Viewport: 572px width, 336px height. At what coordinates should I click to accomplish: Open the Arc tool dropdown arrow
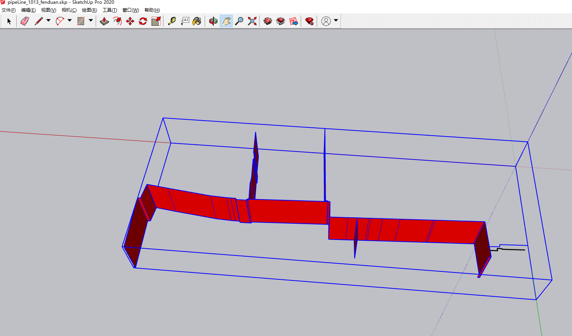point(70,20)
